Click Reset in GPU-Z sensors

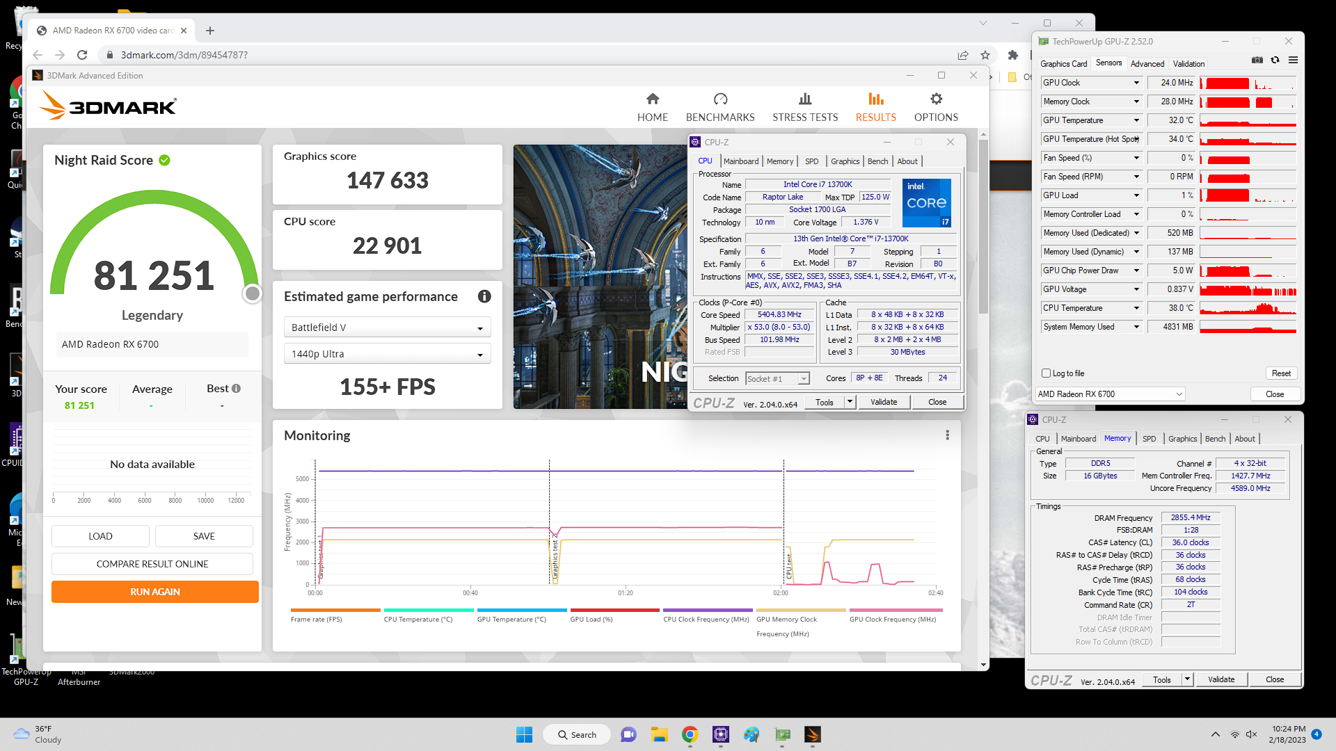[x=1281, y=373]
